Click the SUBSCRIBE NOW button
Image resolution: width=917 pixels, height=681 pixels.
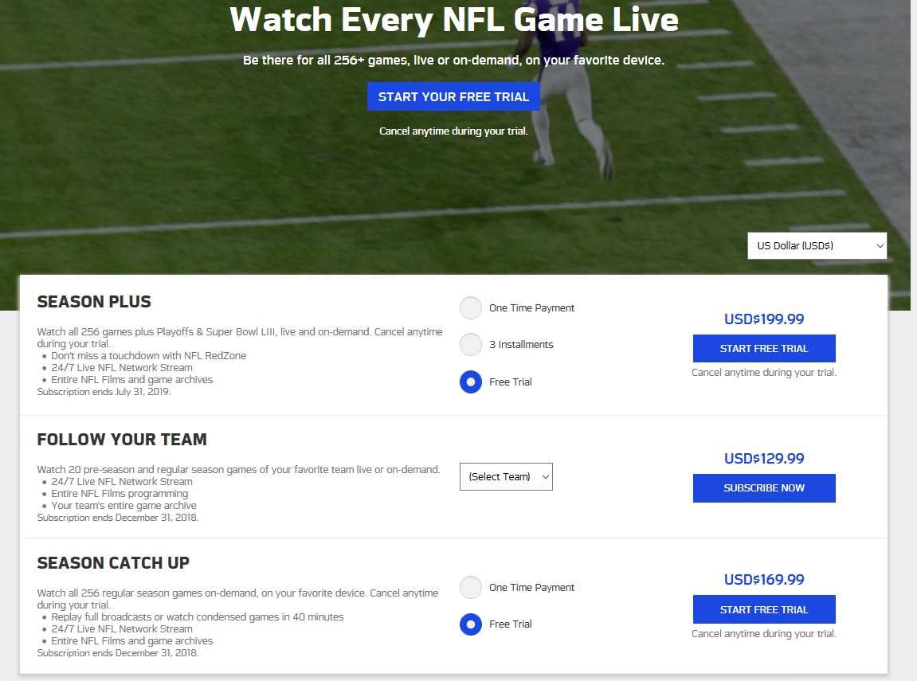763,488
